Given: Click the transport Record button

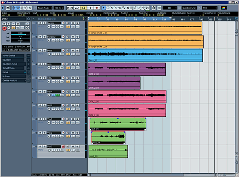Looking at the screenshot, I should point(97,8).
